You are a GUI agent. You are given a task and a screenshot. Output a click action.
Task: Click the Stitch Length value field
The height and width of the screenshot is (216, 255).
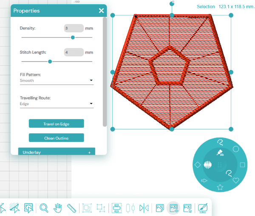[74, 53]
